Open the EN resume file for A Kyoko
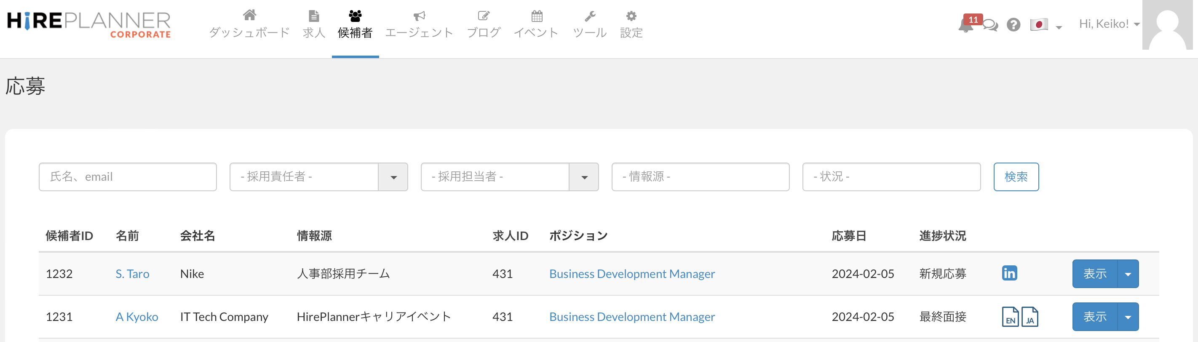The image size is (1198, 342). (1010, 317)
